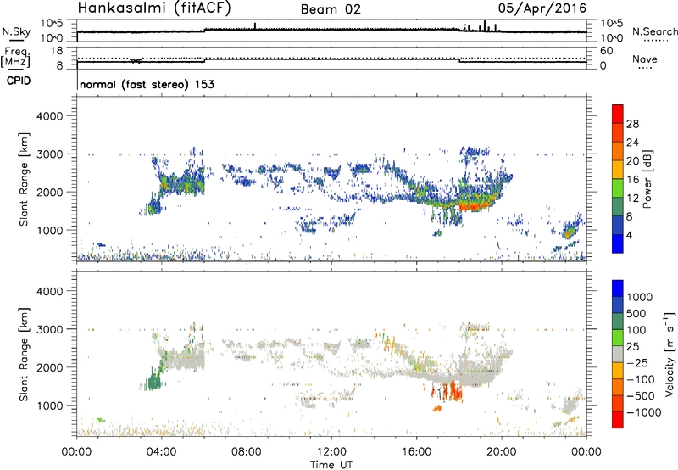Click the "-1000" tick on the velocity colorbar
Screen dimensions: 678x470
tap(643, 412)
